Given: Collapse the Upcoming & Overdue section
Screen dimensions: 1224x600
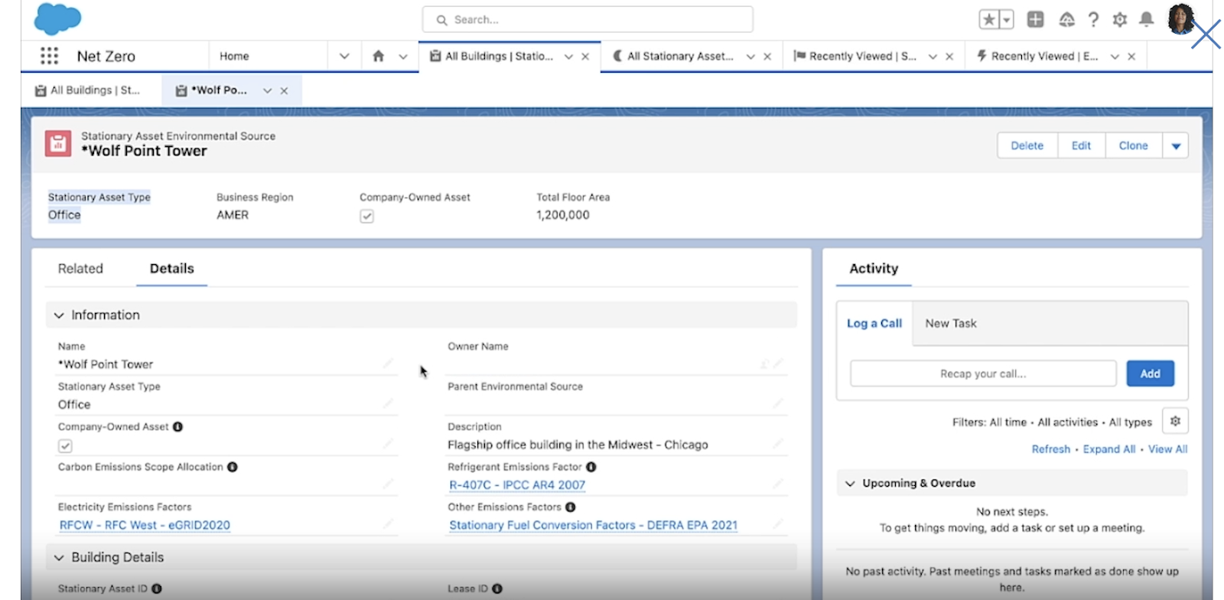Looking at the screenshot, I should tap(850, 484).
